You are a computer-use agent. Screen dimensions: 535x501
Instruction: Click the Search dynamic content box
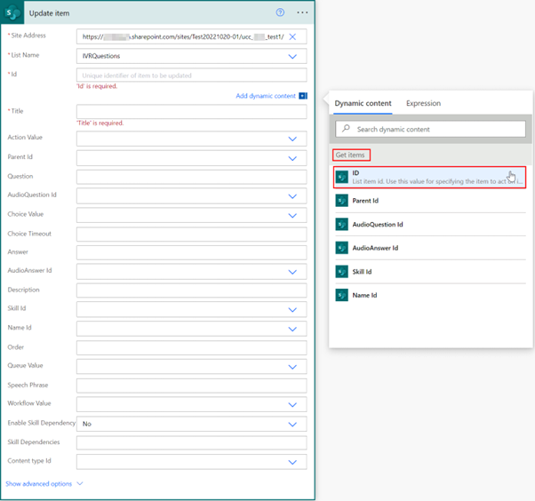coord(430,129)
